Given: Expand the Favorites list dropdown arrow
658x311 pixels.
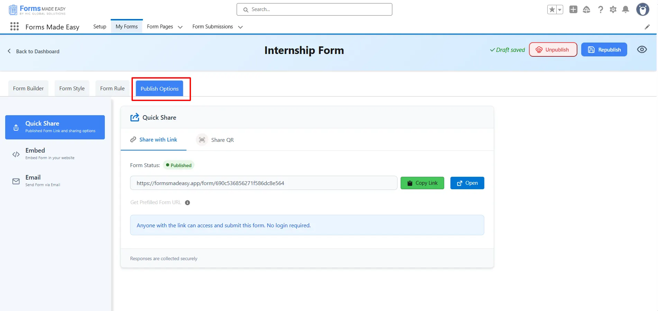Looking at the screenshot, I should [x=559, y=10].
